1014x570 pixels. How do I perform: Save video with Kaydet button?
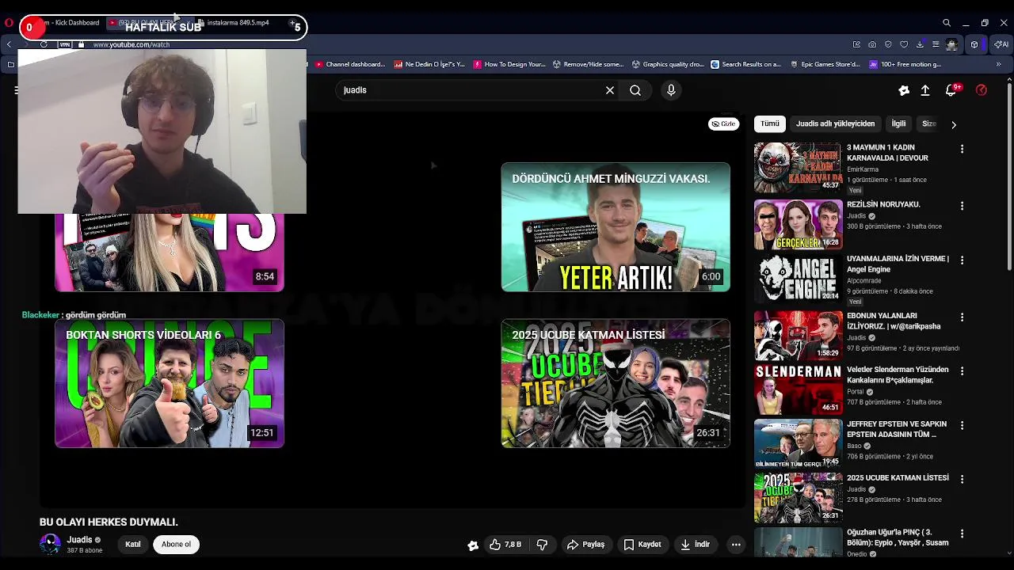point(642,545)
